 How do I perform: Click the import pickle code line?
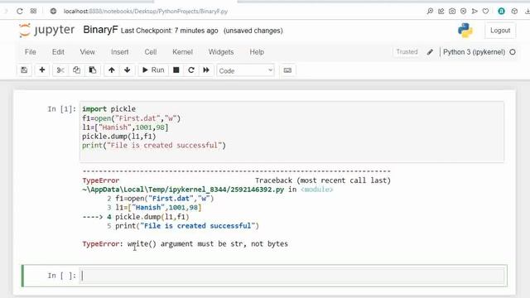(108, 109)
